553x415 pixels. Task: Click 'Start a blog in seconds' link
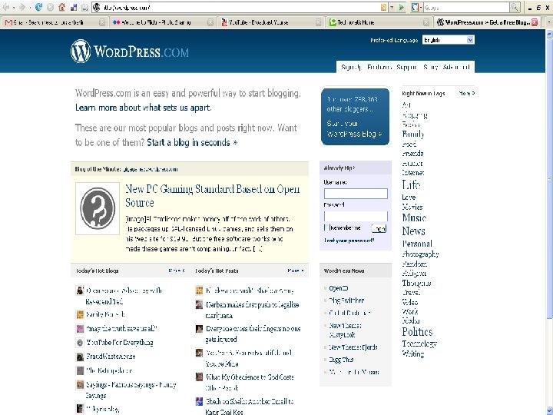(192, 143)
